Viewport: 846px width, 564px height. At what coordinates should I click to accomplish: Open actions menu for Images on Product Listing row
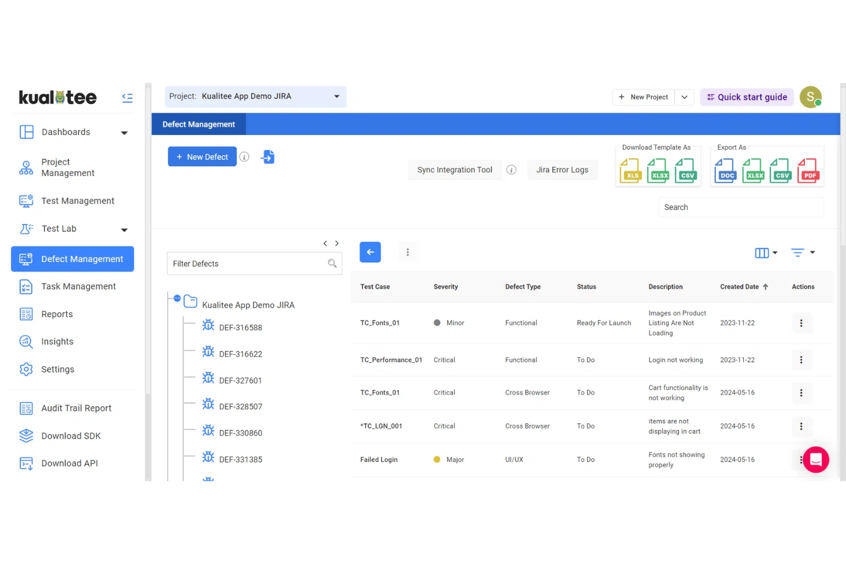tap(801, 323)
